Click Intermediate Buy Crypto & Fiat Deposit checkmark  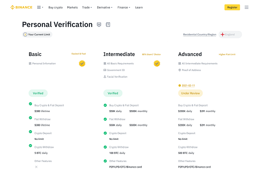click(x=105, y=105)
